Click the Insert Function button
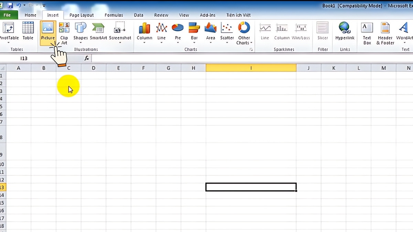The height and width of the screenshot is (232, 413). pyautogui.click(x=87, y=58)
